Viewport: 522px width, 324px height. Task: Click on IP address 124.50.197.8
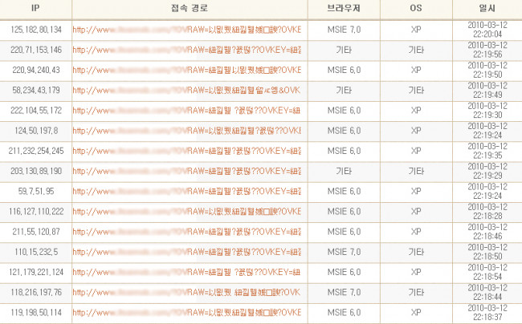[x=36, y=131]
